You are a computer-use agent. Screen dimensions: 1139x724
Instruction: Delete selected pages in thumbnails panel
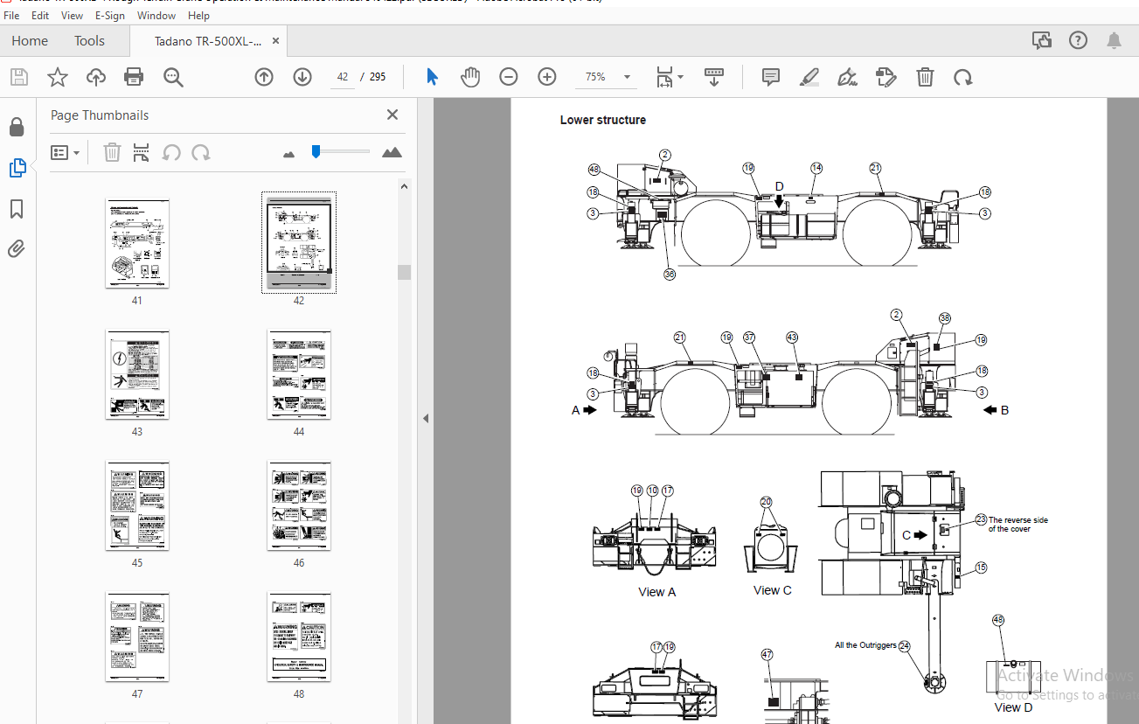point(112,153)
